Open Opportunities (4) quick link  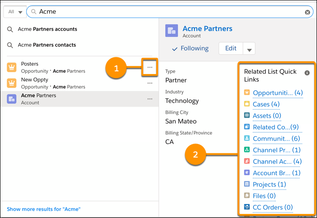(278, 93)
